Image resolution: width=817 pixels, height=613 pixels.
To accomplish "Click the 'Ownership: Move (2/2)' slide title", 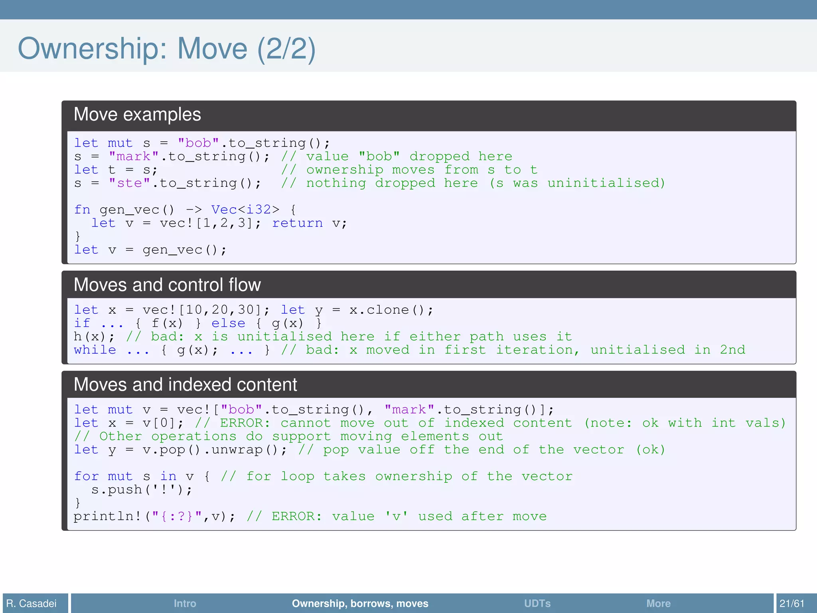I will [167, 48].
